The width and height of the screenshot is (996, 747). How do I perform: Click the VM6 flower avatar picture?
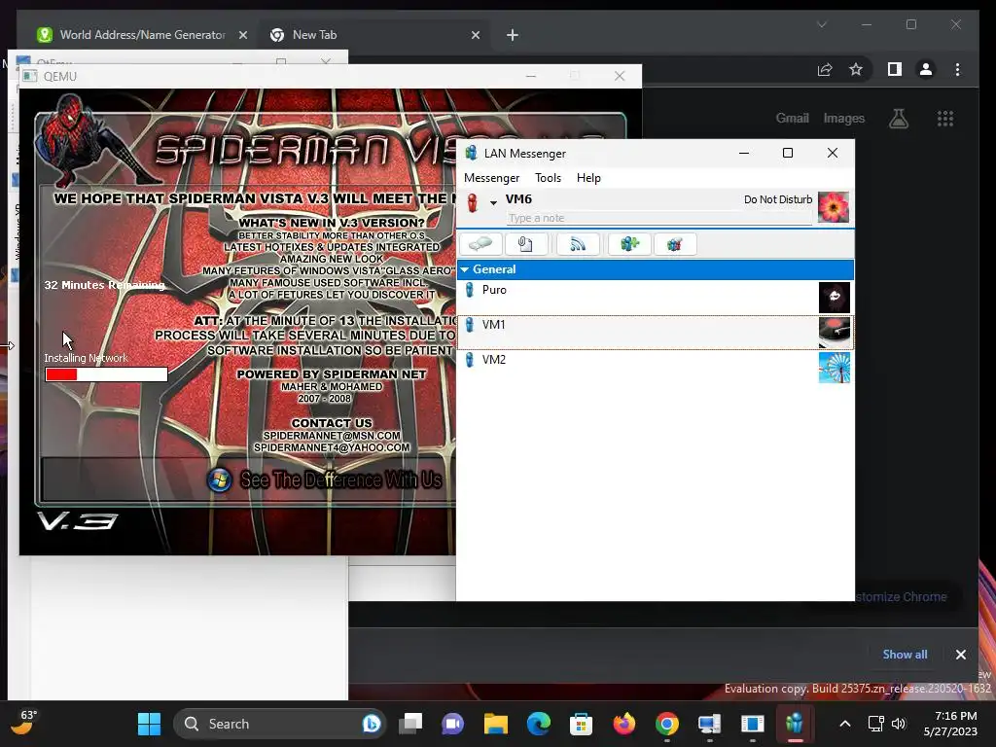point(834,207)
